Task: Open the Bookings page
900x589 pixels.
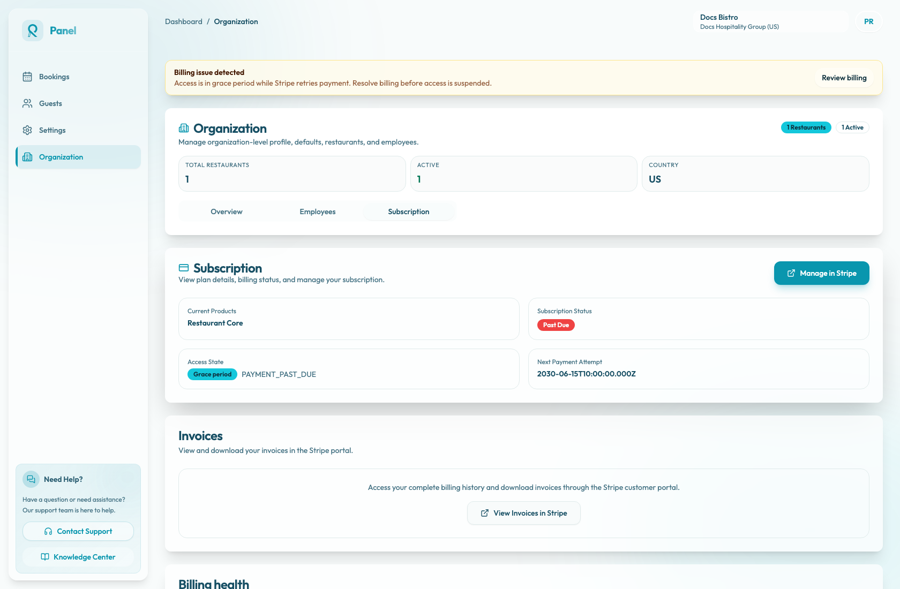Action: coord(78,77)
